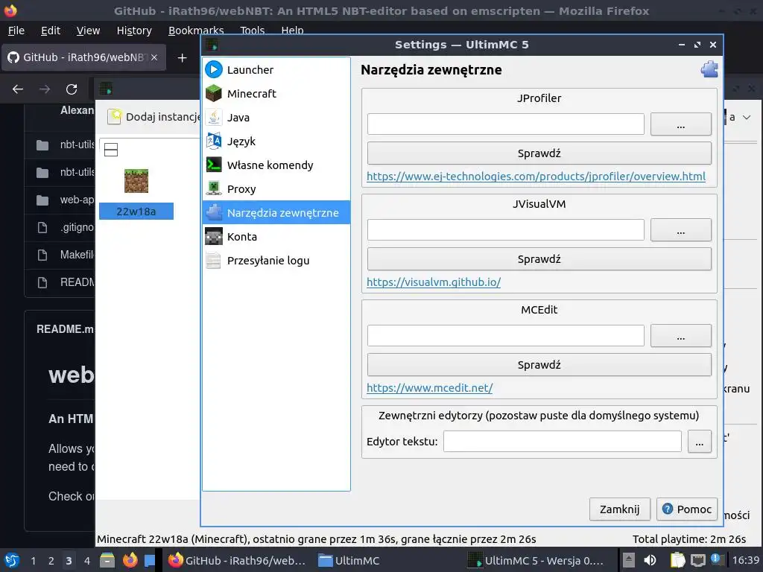Browse for the MCEdit path

pos(680,336)
